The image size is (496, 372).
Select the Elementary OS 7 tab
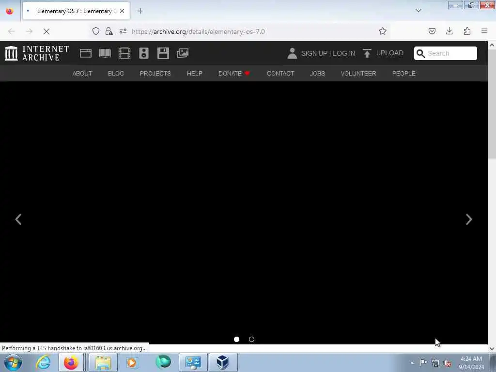(76, 11)
